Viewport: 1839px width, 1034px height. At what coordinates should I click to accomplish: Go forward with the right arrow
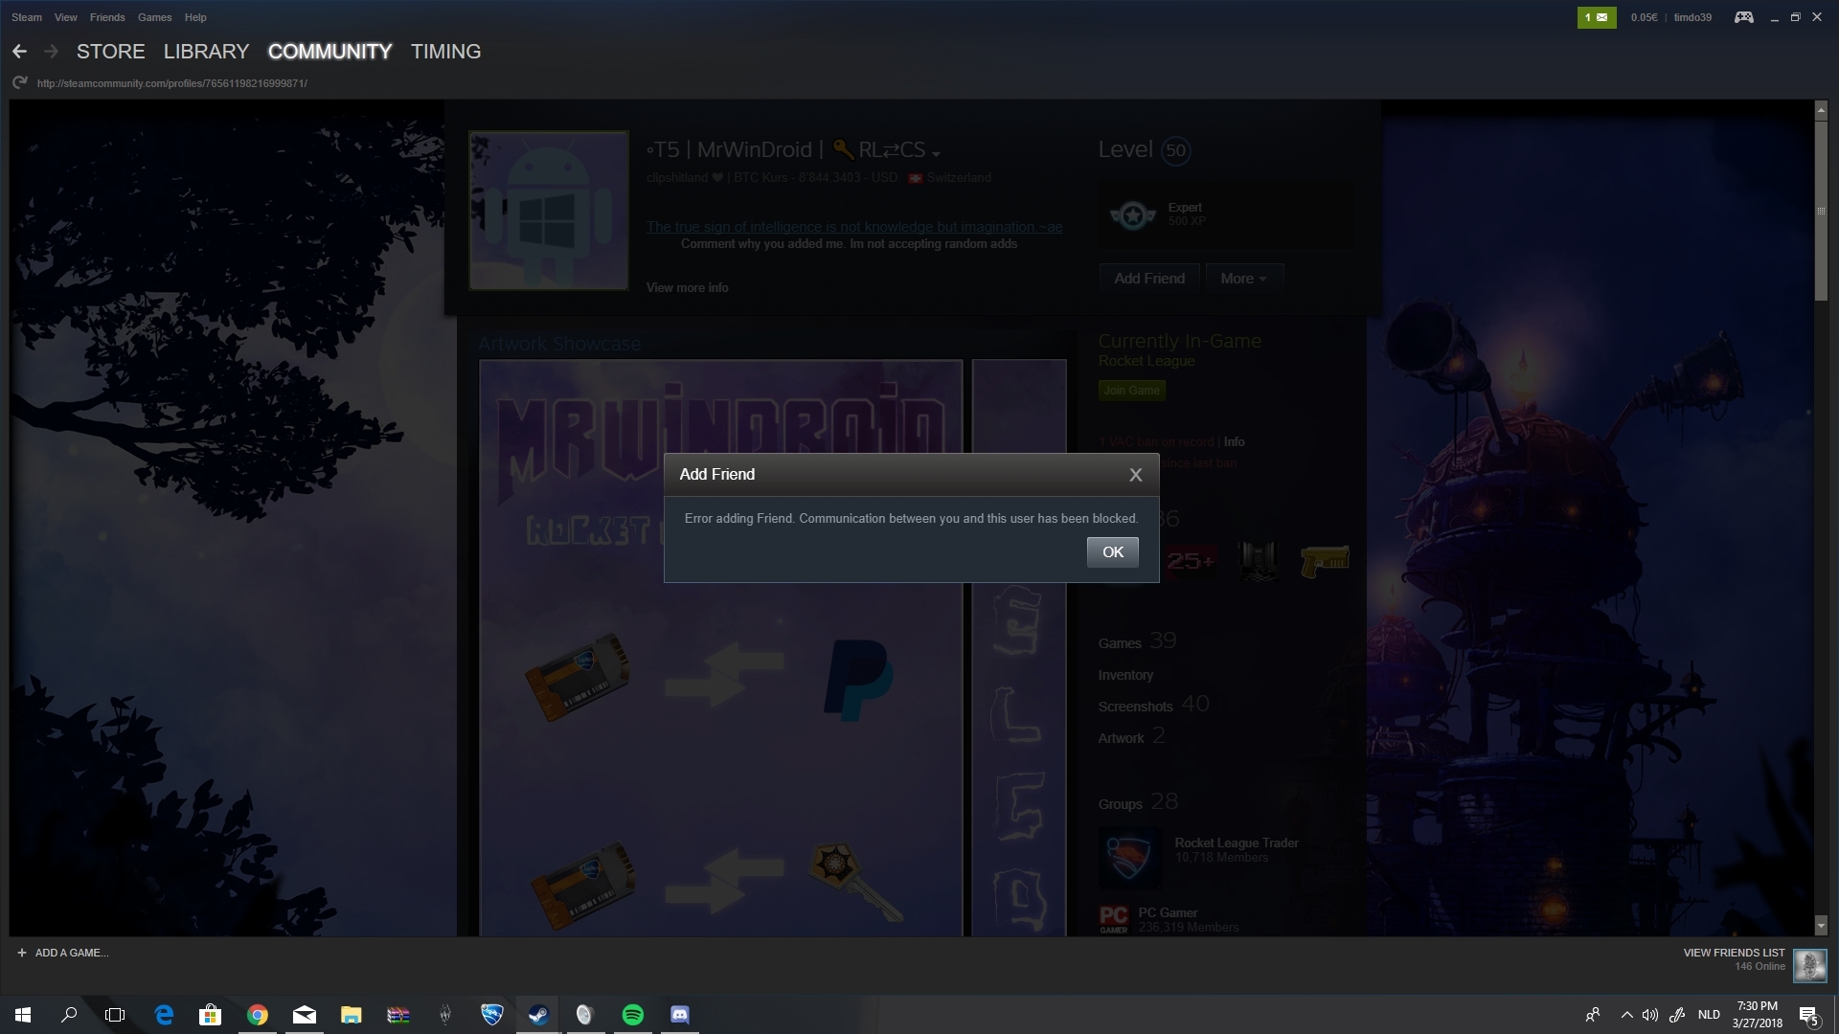click(x=52, y=52)
